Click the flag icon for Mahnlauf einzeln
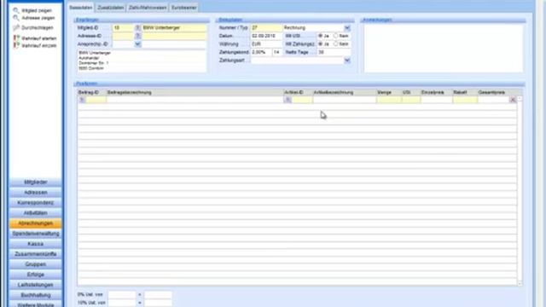The width and height of the screenshot is (546, 307). click(16, 45)
